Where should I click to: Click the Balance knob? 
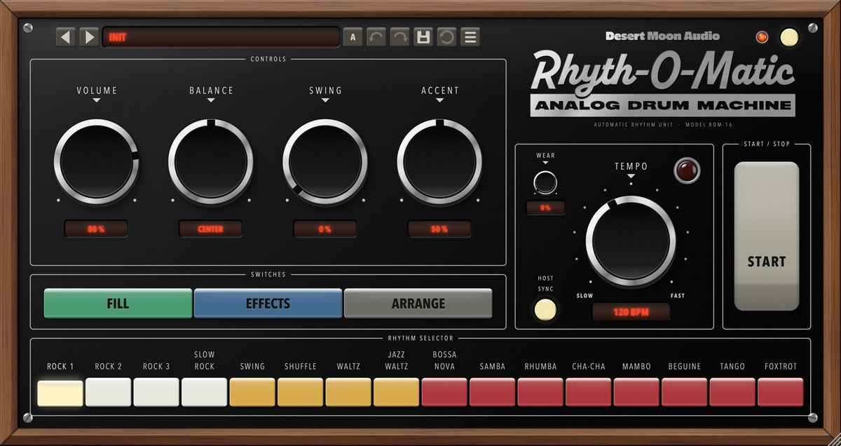[x=210, y=162]
